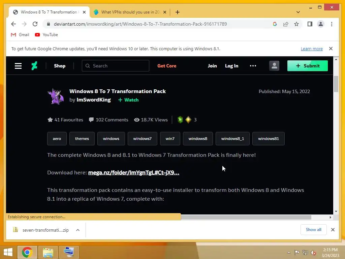This screenshot has height=259, width=345.
Task: Open the mega.nz download folder link
Action: (x=133, y=172)
